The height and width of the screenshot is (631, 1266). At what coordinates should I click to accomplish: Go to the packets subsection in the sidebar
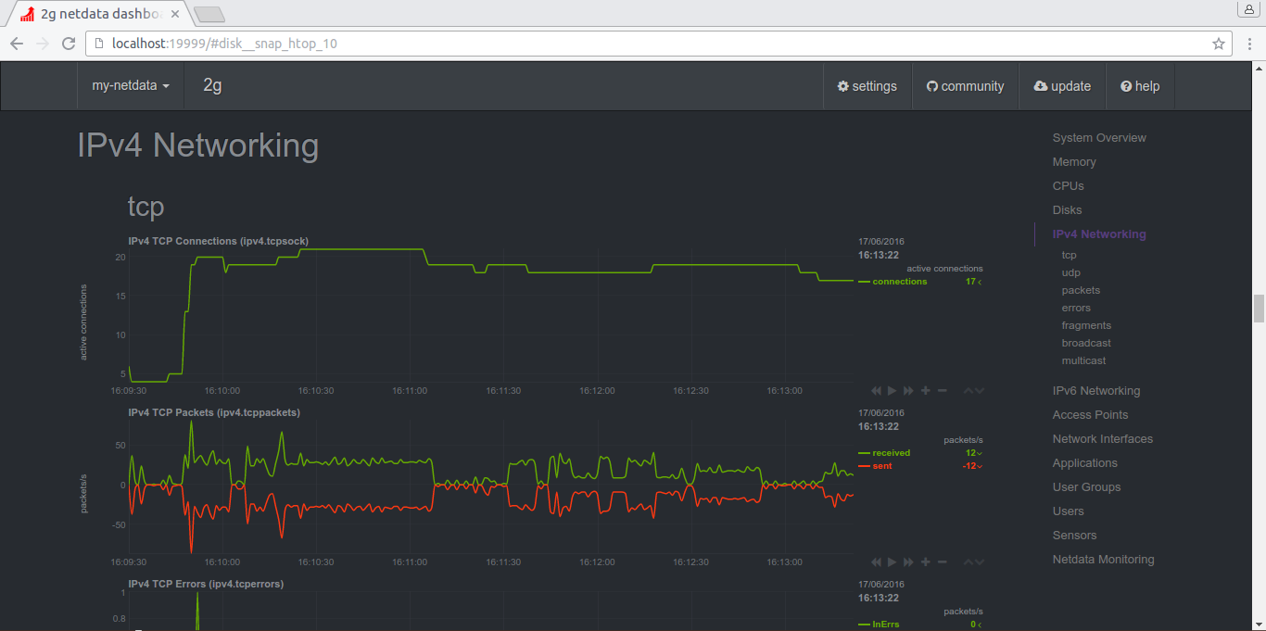(1081, 290)
